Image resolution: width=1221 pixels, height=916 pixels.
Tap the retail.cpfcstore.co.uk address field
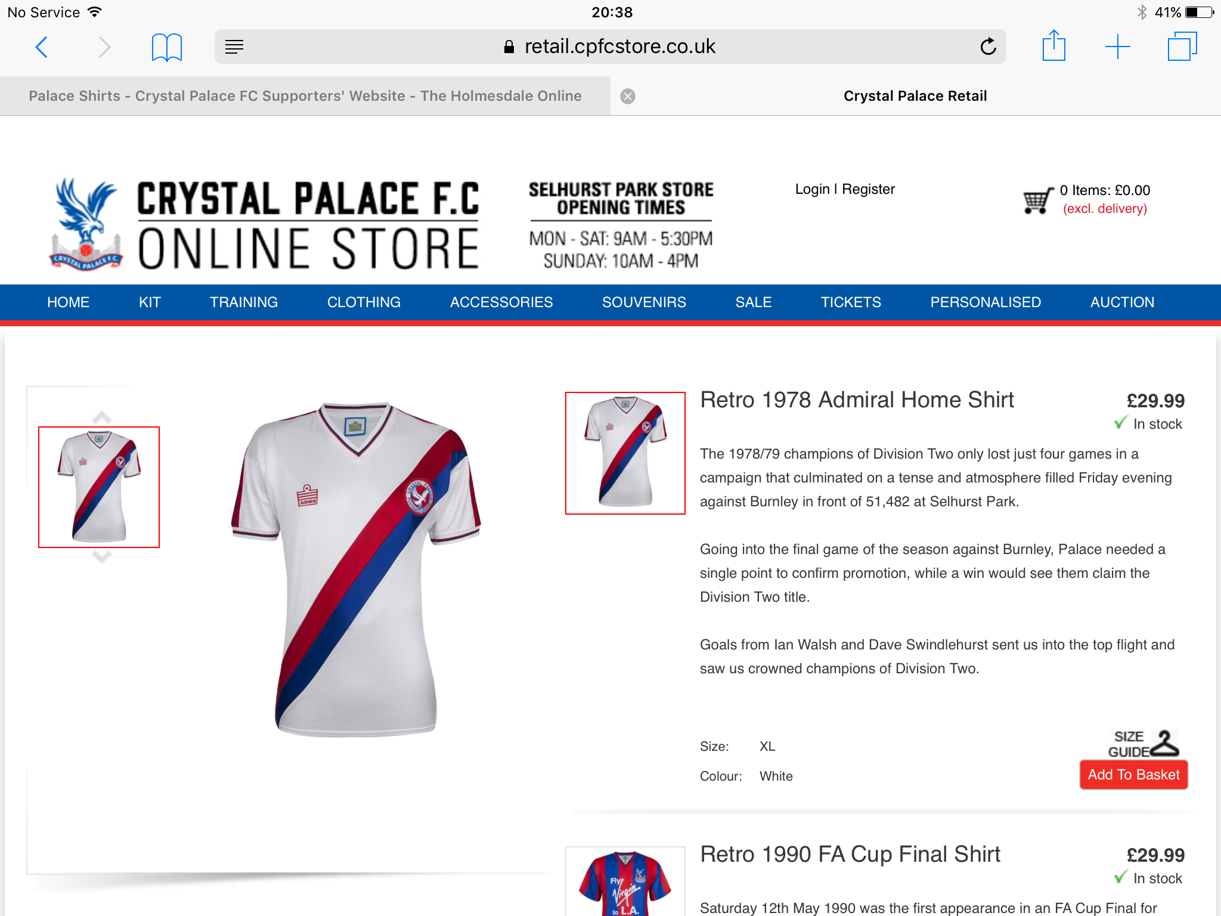tap(610, 47)
